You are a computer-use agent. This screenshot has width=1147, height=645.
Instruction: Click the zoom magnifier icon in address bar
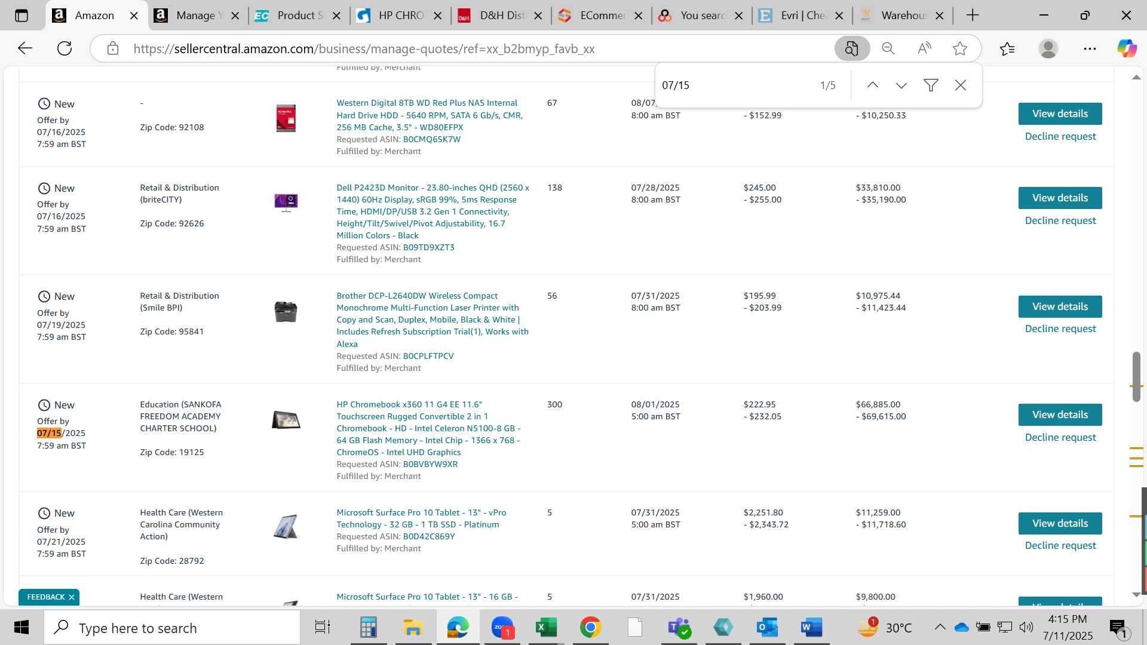coord(888,48)
